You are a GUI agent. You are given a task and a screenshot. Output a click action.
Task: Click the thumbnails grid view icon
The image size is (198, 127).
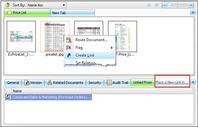(157, 5)
